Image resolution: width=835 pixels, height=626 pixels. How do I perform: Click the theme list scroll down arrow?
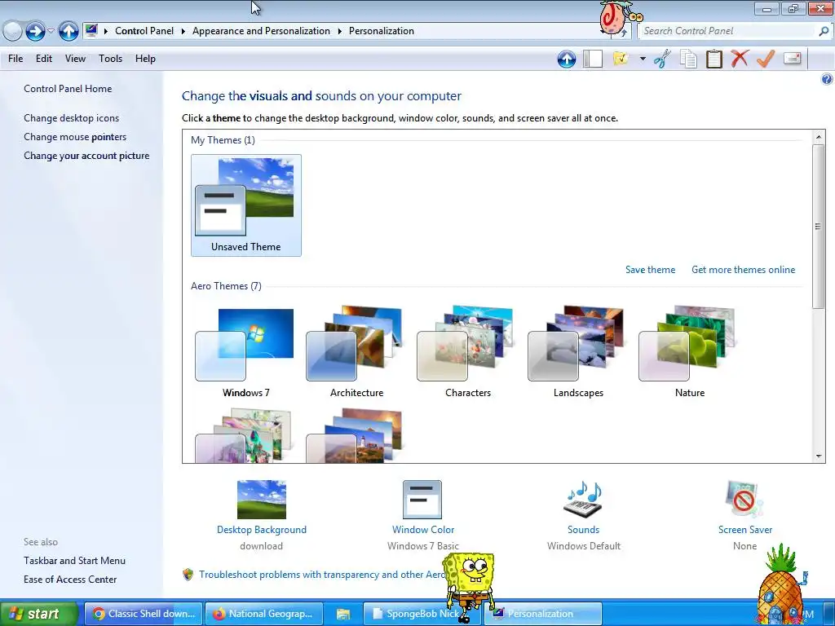[819, 456]
